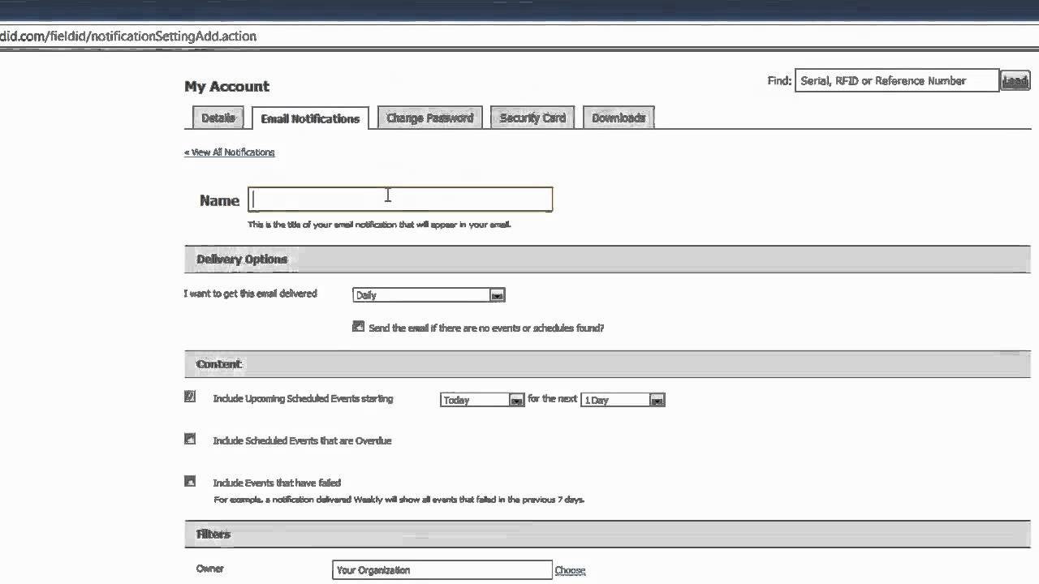Click the title description text under Name
The width and height of the screenshot is (1039, 584).
click(x=379, y=225)
